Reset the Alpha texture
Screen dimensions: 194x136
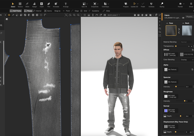(x=192, y=69)
